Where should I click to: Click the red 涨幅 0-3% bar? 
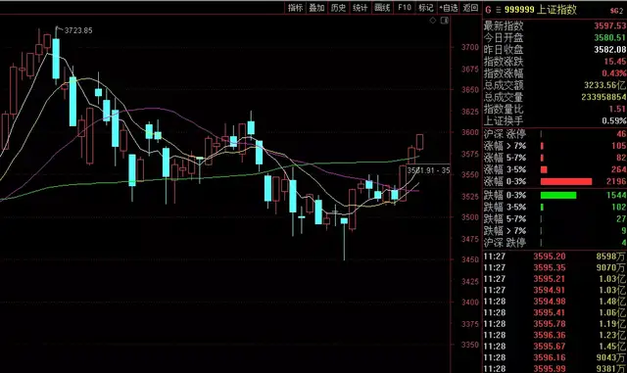566,181
